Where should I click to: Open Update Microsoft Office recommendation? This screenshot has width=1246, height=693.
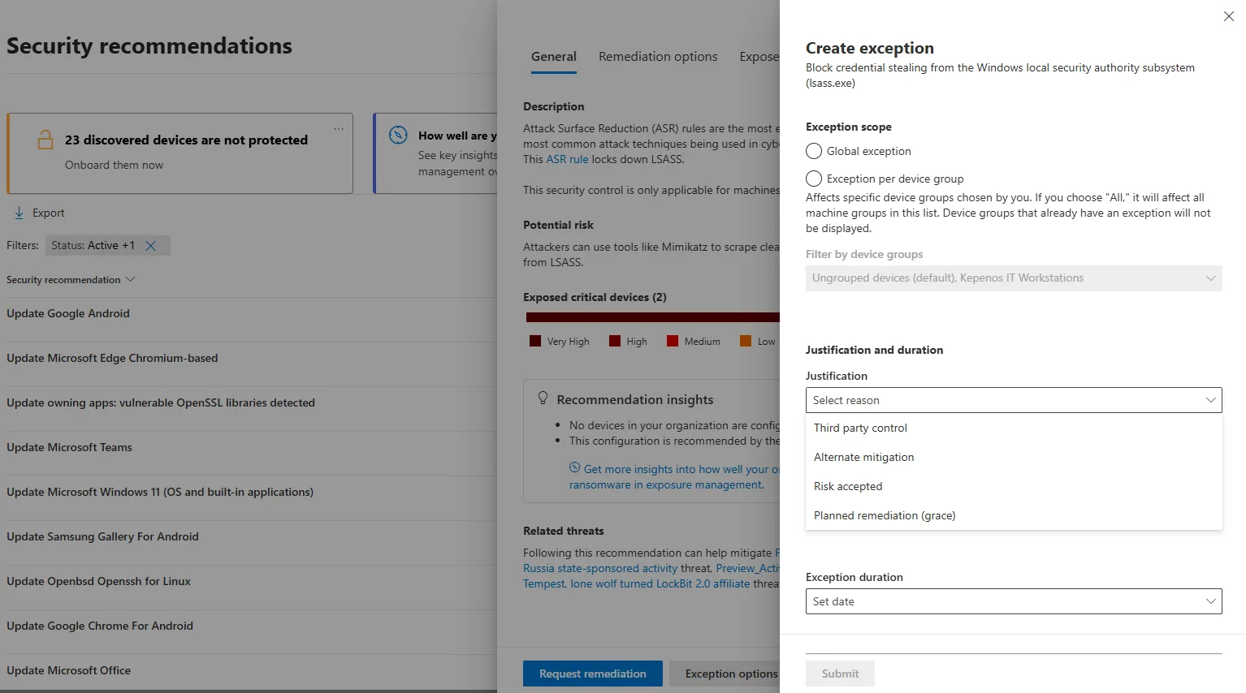(68, 670)
